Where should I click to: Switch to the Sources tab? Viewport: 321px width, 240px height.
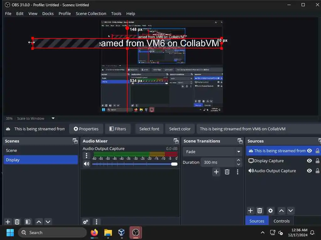point(257,221)
